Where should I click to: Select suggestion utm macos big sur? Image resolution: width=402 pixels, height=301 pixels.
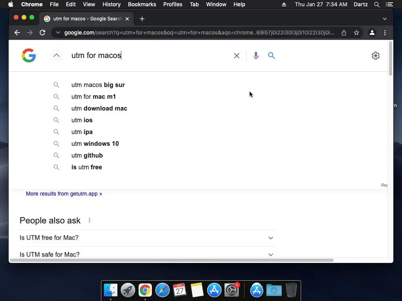point(98,85)
